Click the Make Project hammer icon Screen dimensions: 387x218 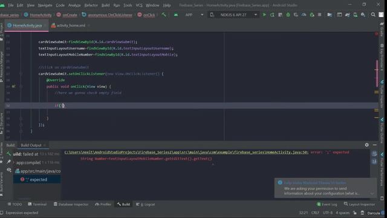coord(164,15)
